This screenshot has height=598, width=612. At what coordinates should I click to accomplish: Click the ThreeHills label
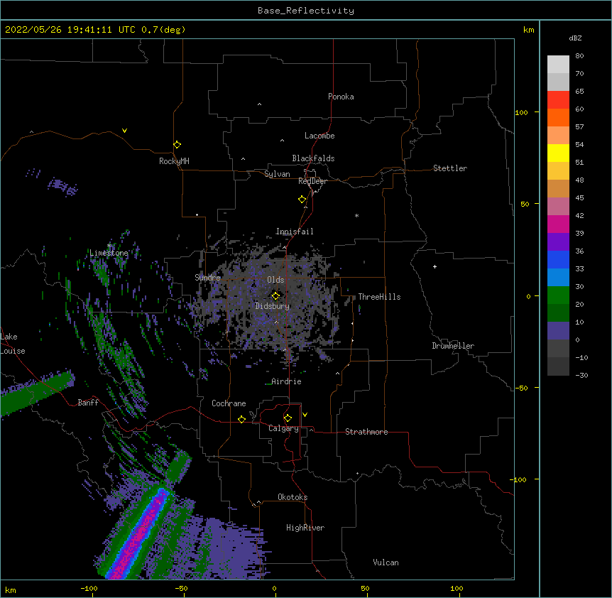tap(379, 297)
